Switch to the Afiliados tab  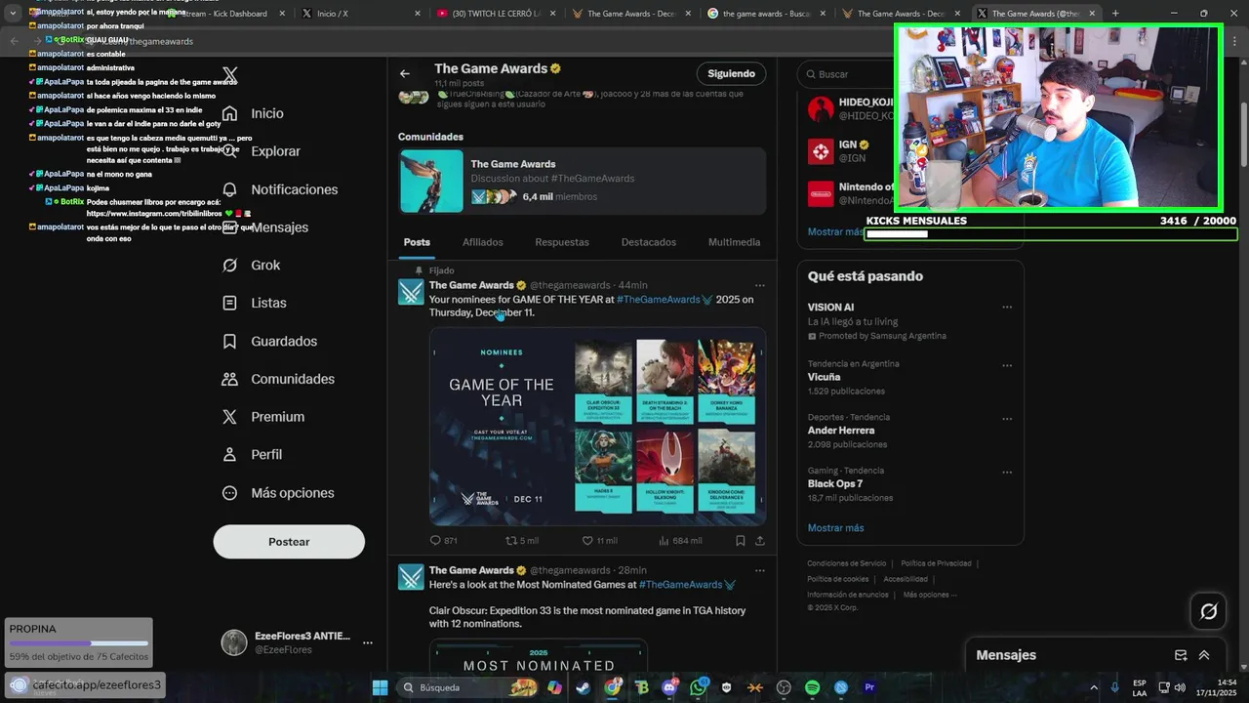[x=483, y=242]
